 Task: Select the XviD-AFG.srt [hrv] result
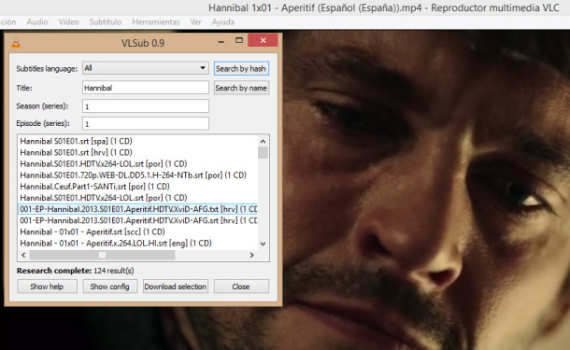pyautogui.click(x=137, y=220)
